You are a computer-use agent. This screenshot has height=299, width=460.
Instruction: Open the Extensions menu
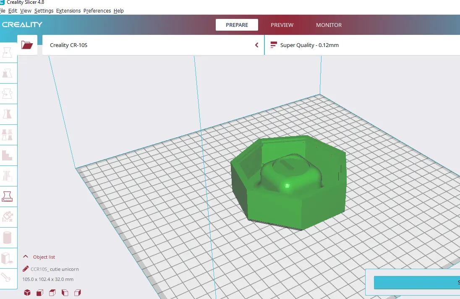tap(68, 10)
